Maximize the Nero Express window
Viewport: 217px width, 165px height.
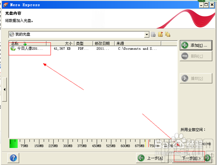pos(206,5)
